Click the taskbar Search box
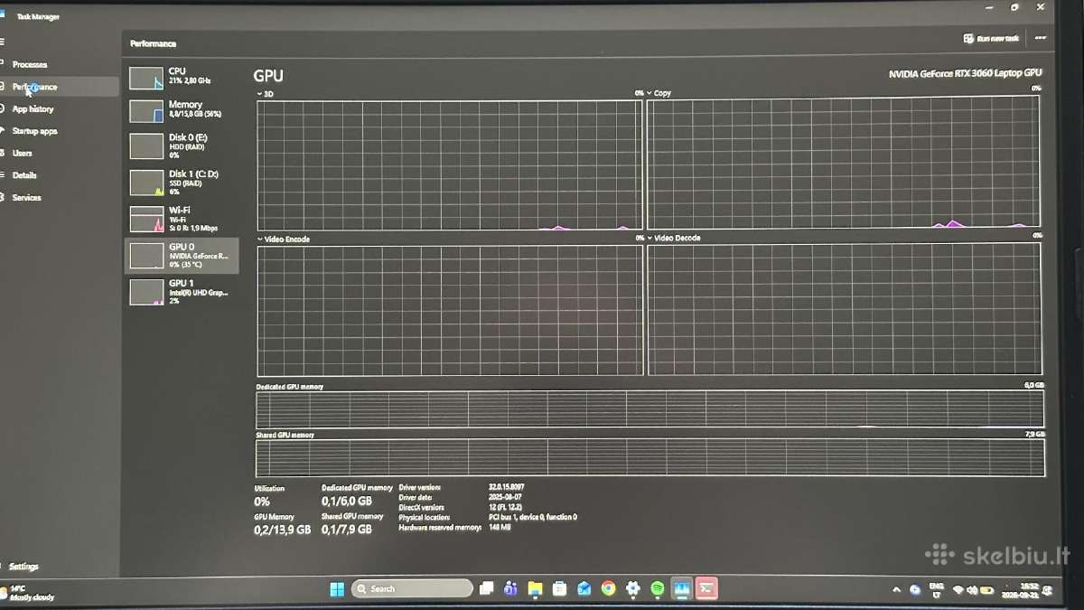The image size is (1084, 610). 412,588
